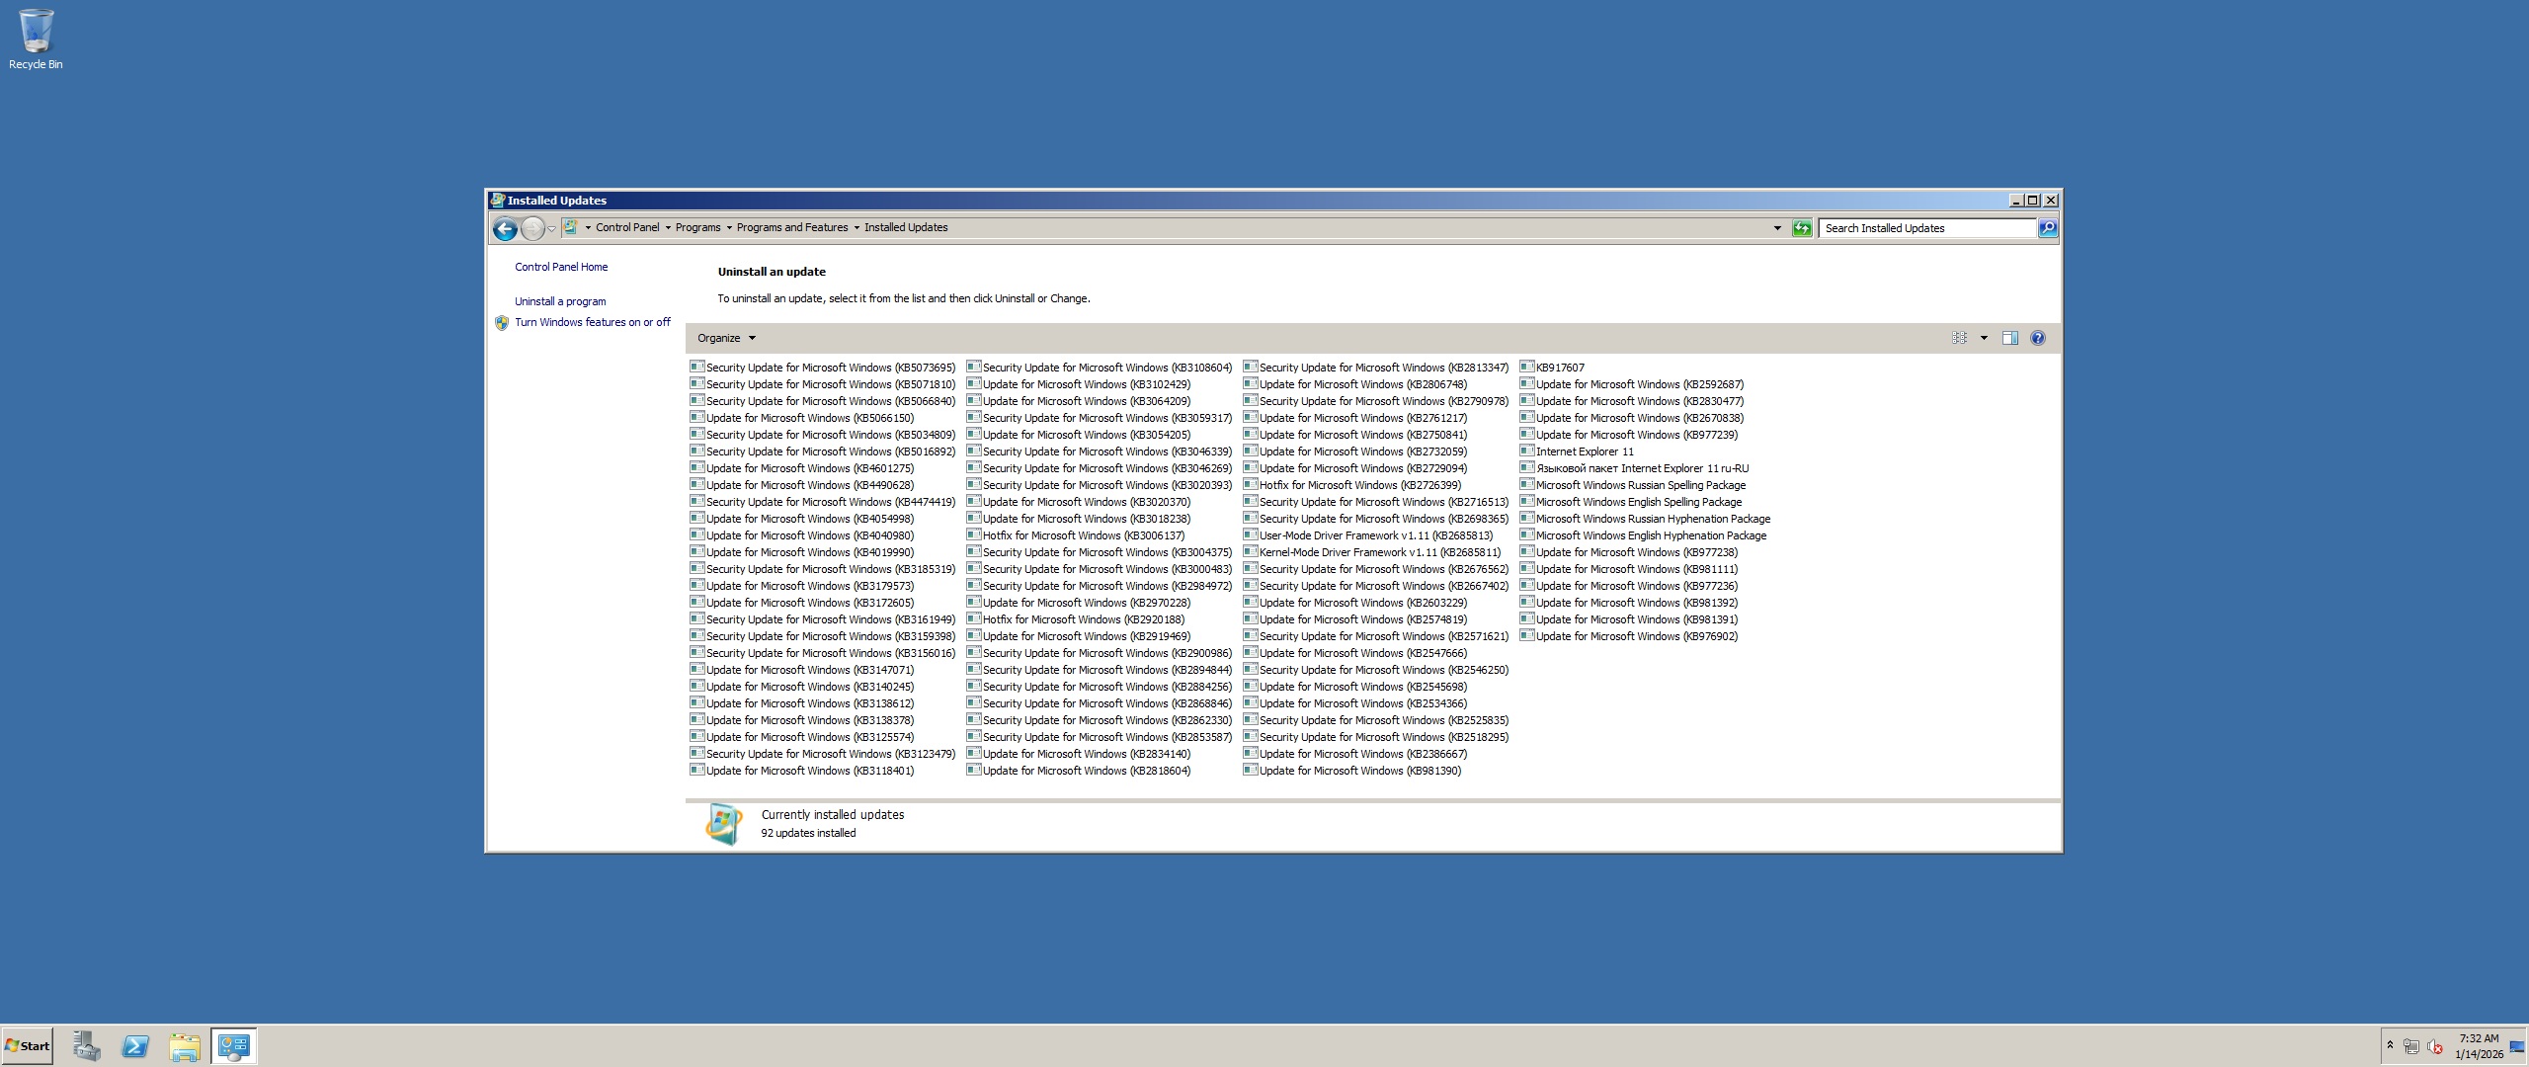Click the Back navigation arrow button
The image size is (2529, 1067).
coord(505,229)
